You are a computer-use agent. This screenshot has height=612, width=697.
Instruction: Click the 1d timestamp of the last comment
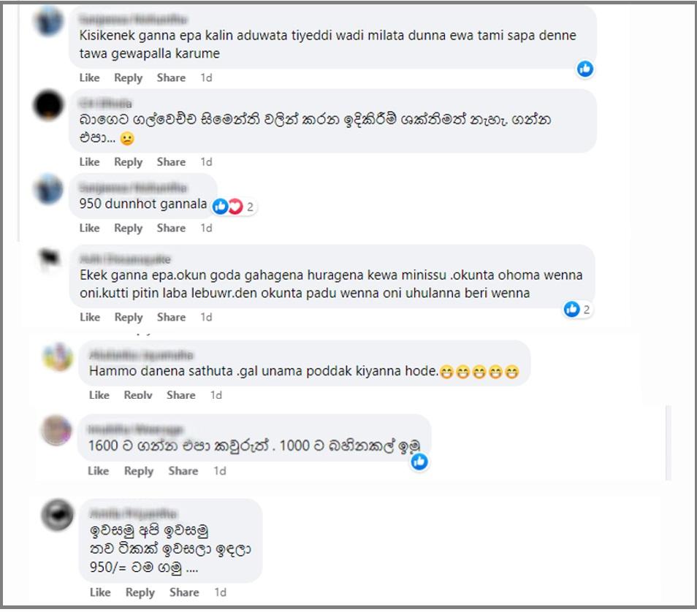coord(220,592)
